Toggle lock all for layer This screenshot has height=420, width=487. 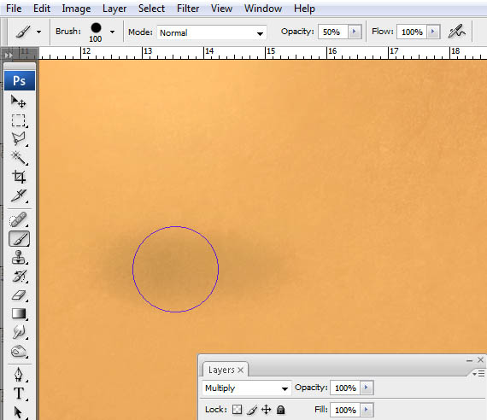click(281, 410)
